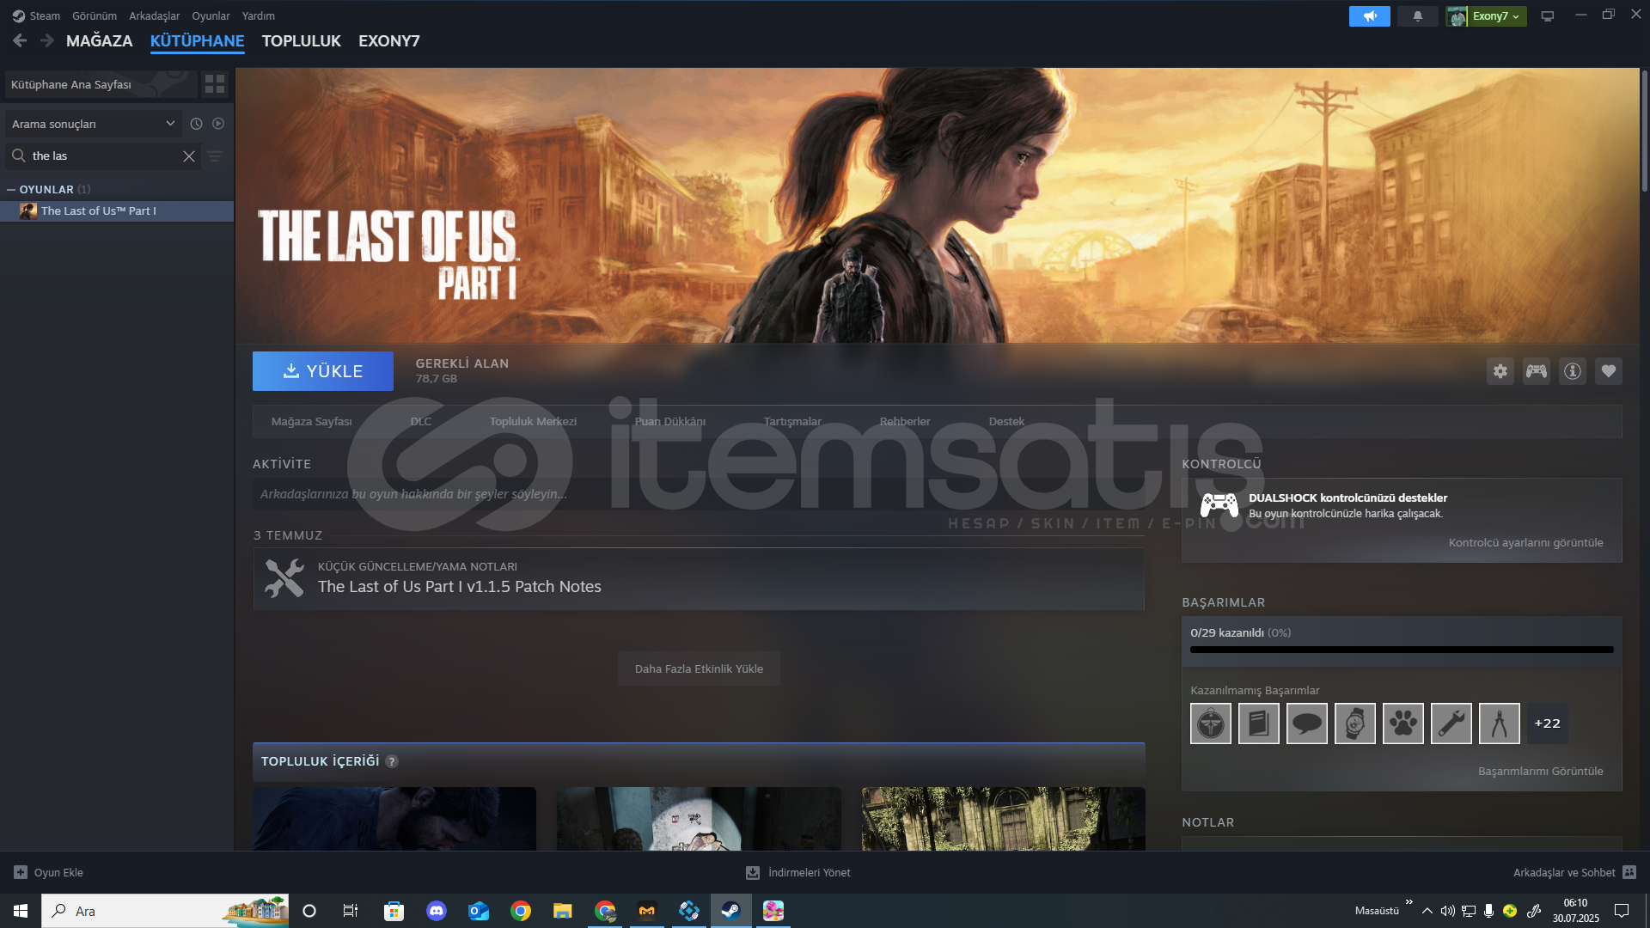The width and height of the screenshot is (1650, 928).
Task: Click the activity comment input box
Action: (x=699, y=494)
